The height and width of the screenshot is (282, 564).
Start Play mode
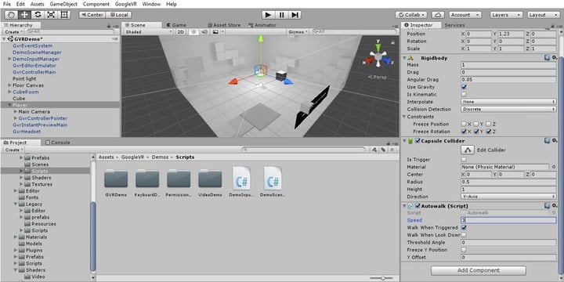268,15
